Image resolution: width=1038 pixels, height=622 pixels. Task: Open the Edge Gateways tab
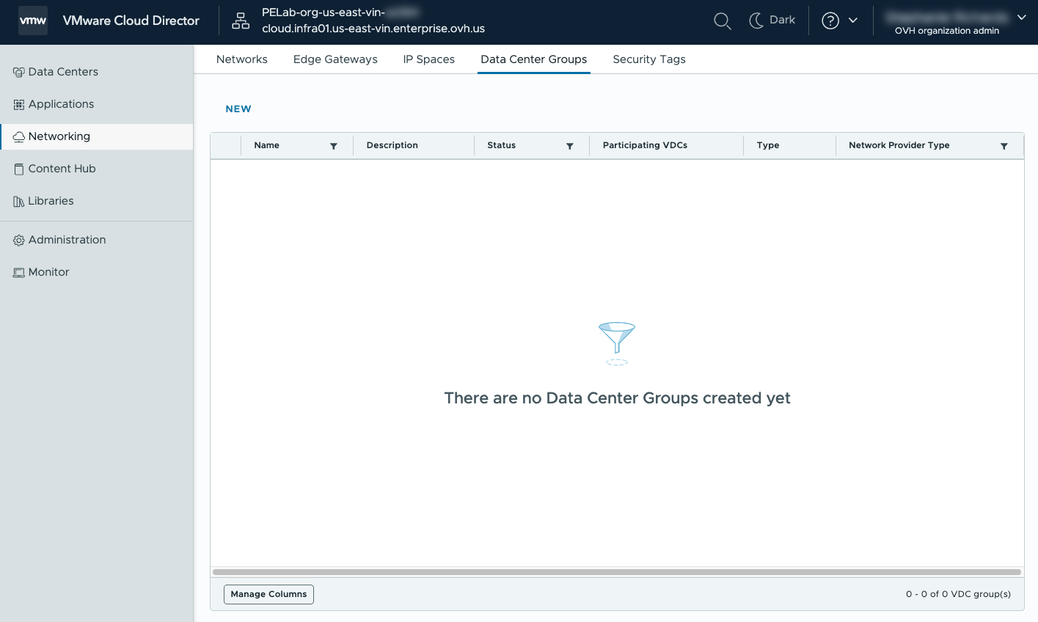[335, 59]
